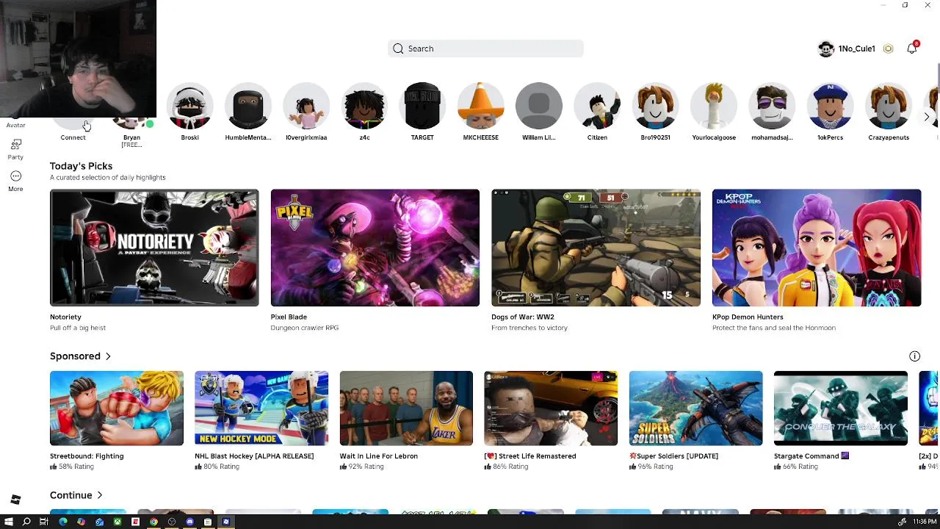This screenshot has height=529, width=940.
Task: Open Sponsored info circle icon
Action: pos(915,356)
